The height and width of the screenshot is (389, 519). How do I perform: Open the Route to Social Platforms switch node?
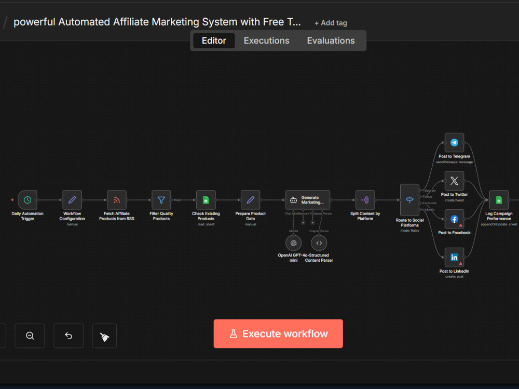click(410, 200)
